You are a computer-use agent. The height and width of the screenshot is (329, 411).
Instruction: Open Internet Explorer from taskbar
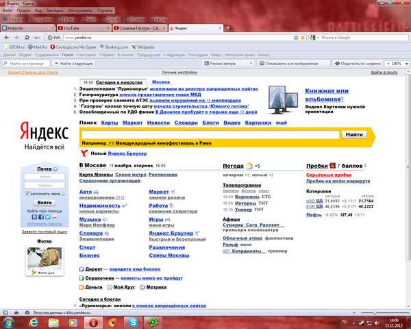point(34,322)
